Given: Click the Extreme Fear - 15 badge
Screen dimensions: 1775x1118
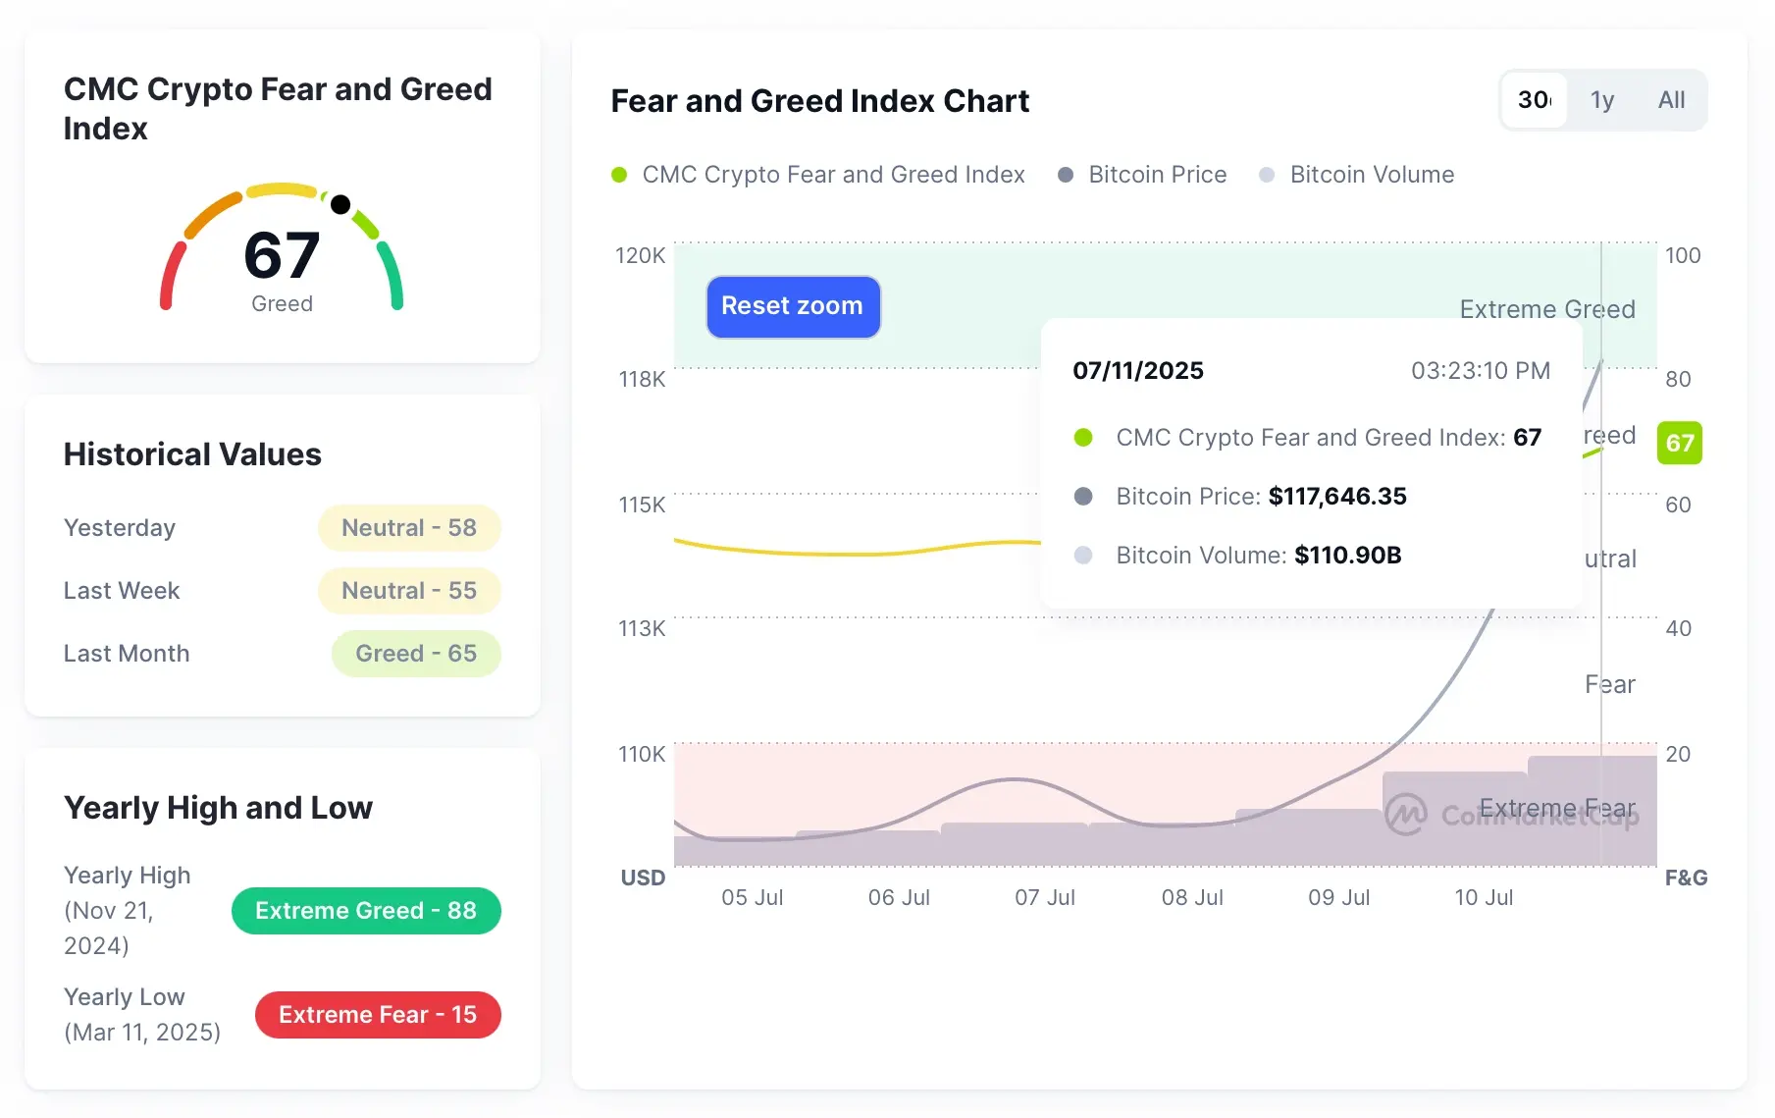Looking at the screenshot, I should click(378, 1015).
